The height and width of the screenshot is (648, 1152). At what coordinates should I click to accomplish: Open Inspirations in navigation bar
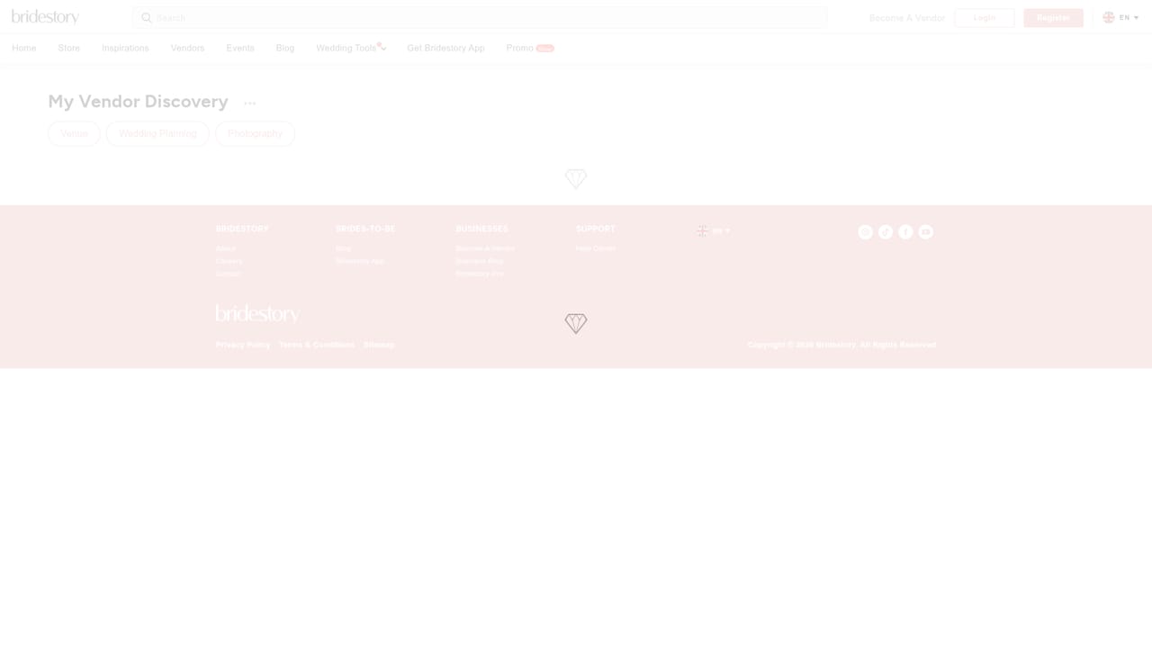tap(125, 48)
